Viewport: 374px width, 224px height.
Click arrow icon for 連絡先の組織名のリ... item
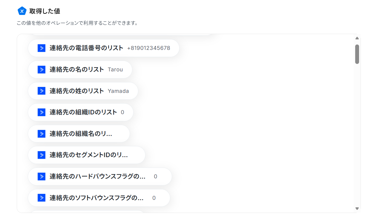(42, 134)
